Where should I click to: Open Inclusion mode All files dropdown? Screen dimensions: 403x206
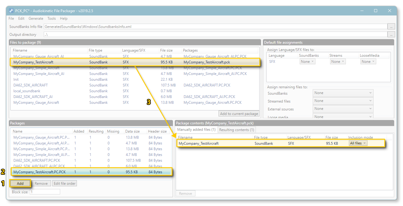(358, 143)
